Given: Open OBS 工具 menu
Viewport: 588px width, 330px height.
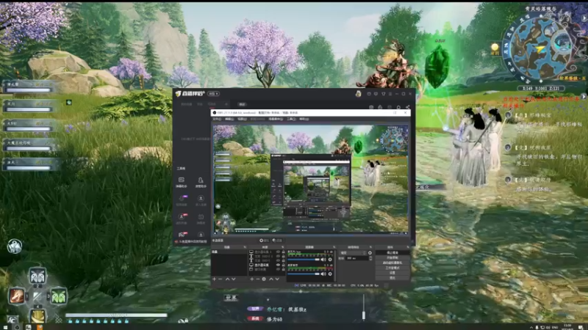Looking at the screenshot, I should [291, 119].
